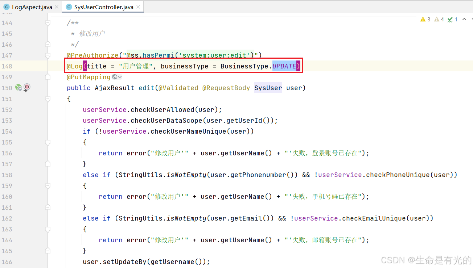The width and height of the screenshot is (473, 268).
Task: Click the SysUser parameter type
Action: pyautogui.click(x=268, y=88)
